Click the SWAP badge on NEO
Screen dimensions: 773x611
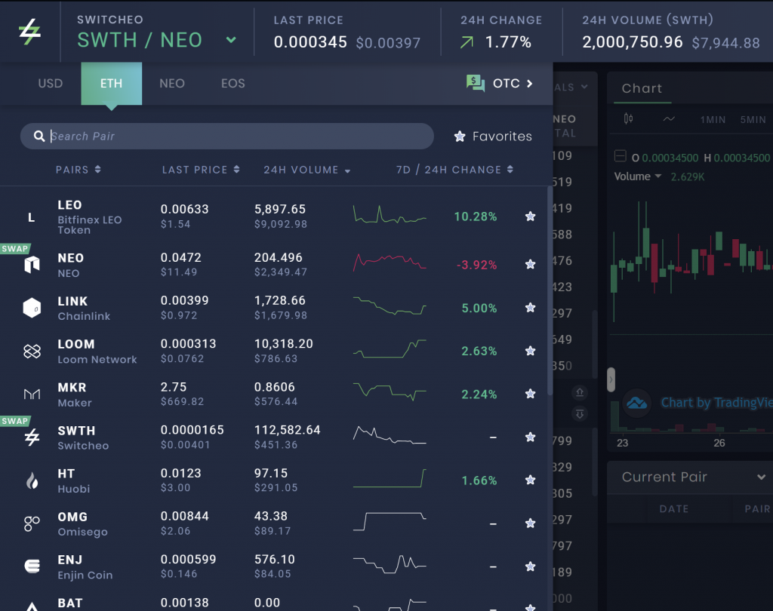15,249
